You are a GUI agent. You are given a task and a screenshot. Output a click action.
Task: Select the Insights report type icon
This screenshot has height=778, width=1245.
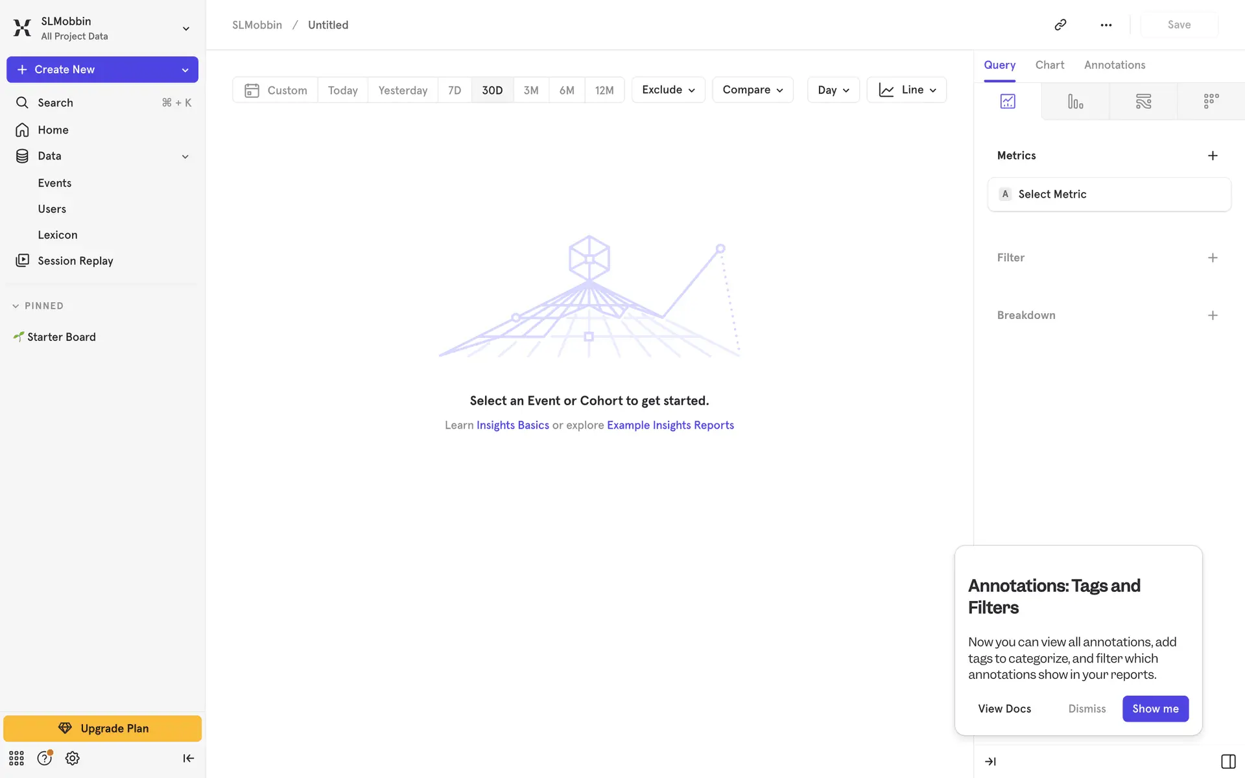[1007, 101]
